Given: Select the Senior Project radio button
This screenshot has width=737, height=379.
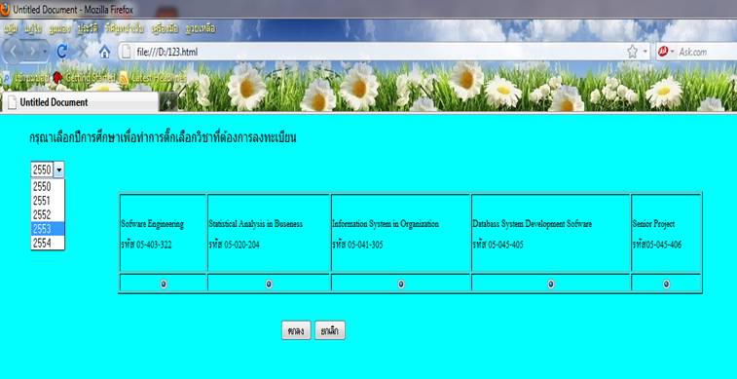Looking at the screenshot, I should (x=666, y=284).
